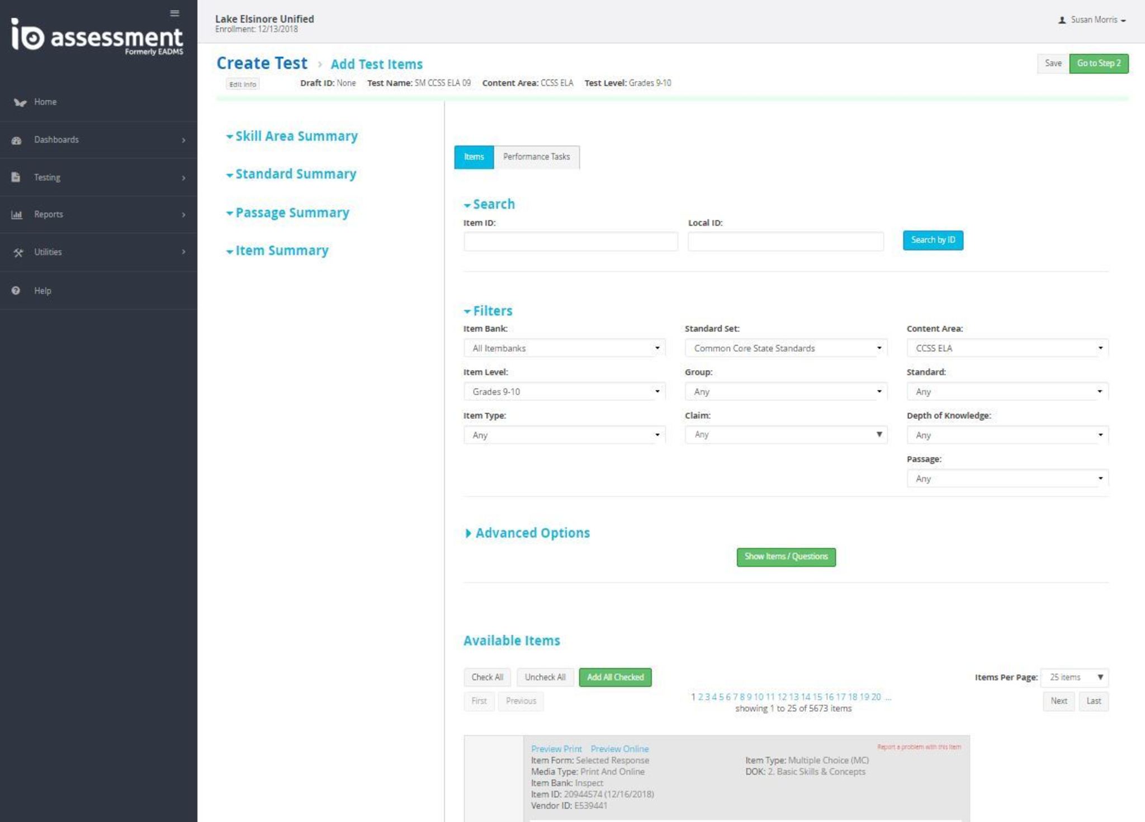Collapse the Skill Area Summary section
1145x822 pixels.
click(291, 136)
